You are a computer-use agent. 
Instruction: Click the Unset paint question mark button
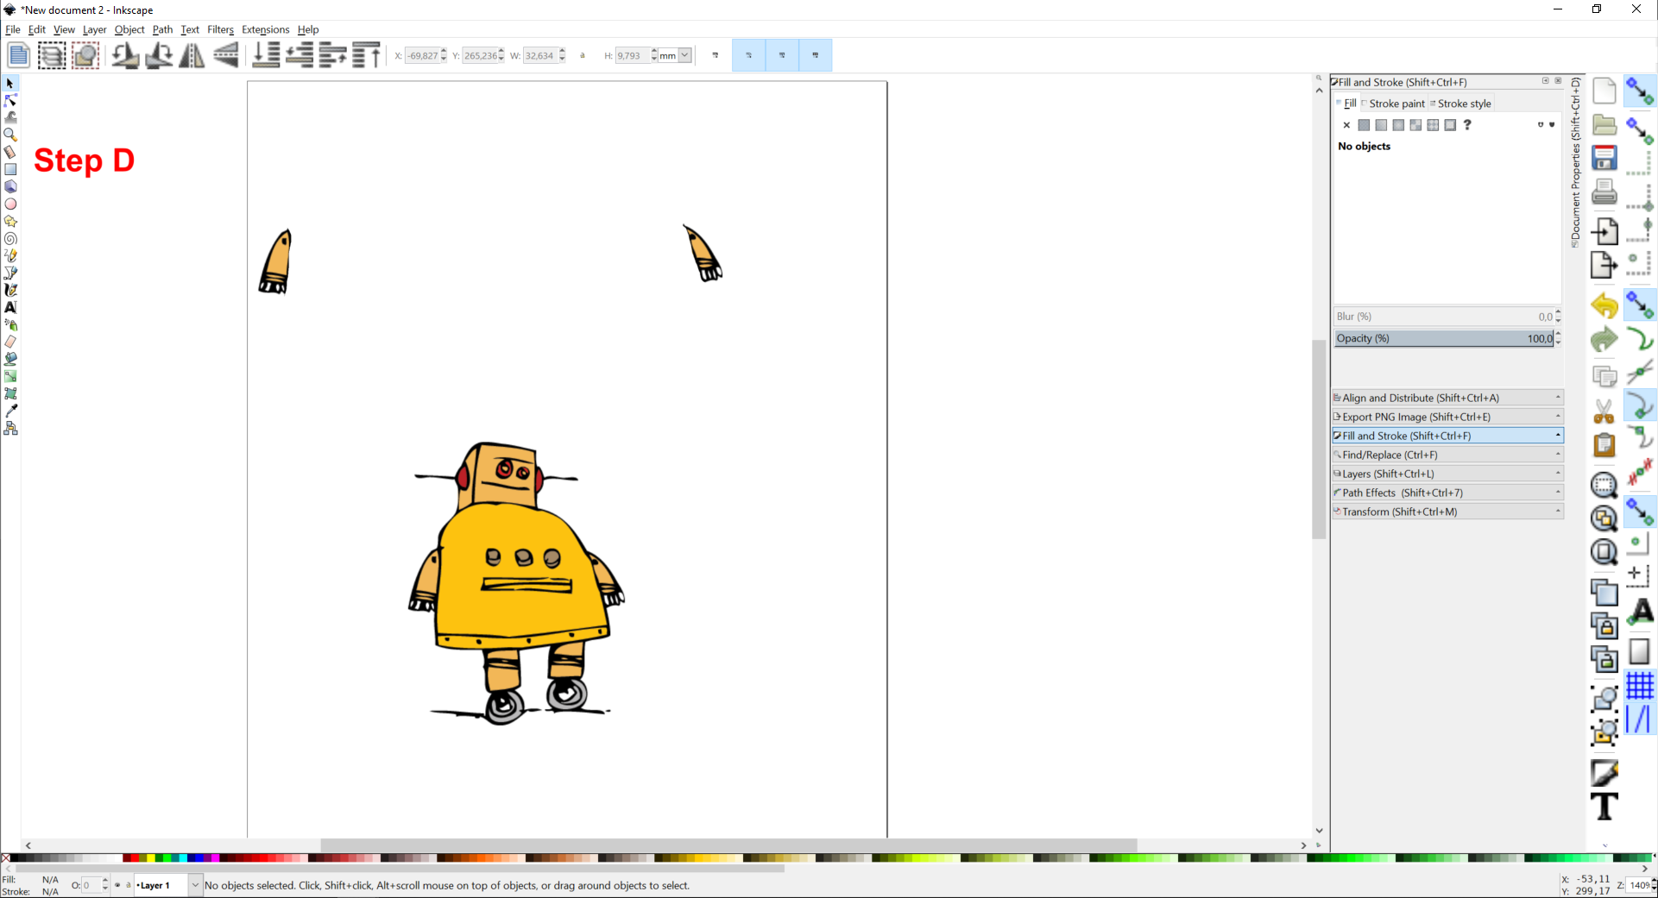click(1467, 125)
